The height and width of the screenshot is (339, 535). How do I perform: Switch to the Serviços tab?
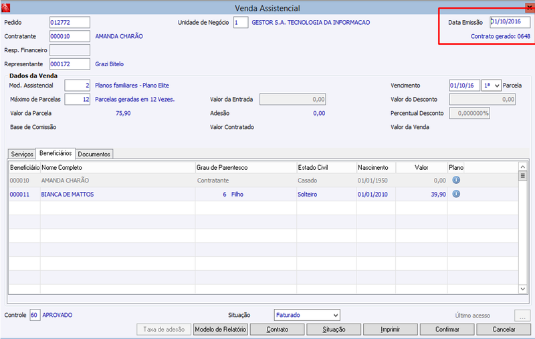(x=22, y=154)
